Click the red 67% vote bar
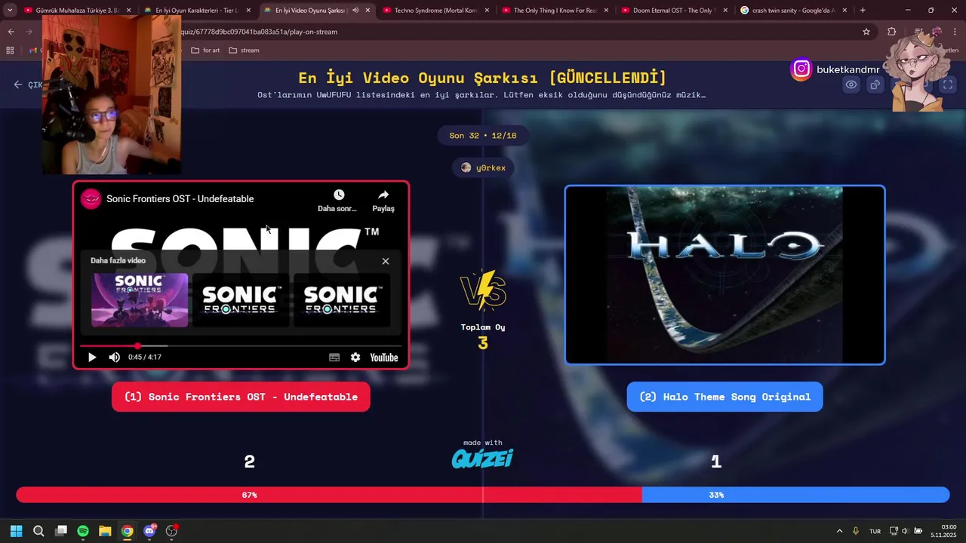Image resolution: width=966 pixels, height=543 pixels. click(x=328, y=495)
